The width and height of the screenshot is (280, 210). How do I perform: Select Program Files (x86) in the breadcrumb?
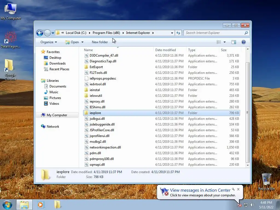(106, 33)
